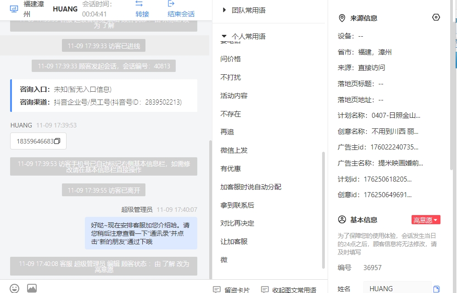Click the 结束会话 exit icon

(x=171, y=4)
